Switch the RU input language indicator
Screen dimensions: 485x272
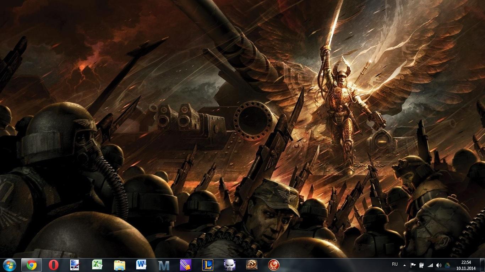point(395,265)
